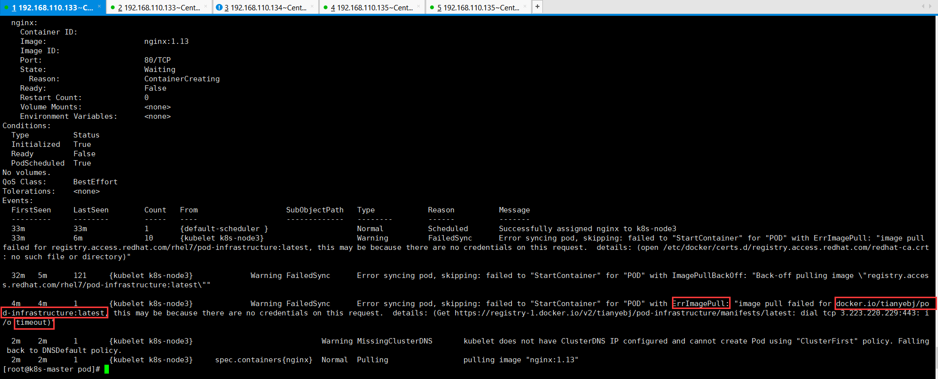Select the count value '121'
This screenshot has height=379, width=938.
click(x=80, y=276)
